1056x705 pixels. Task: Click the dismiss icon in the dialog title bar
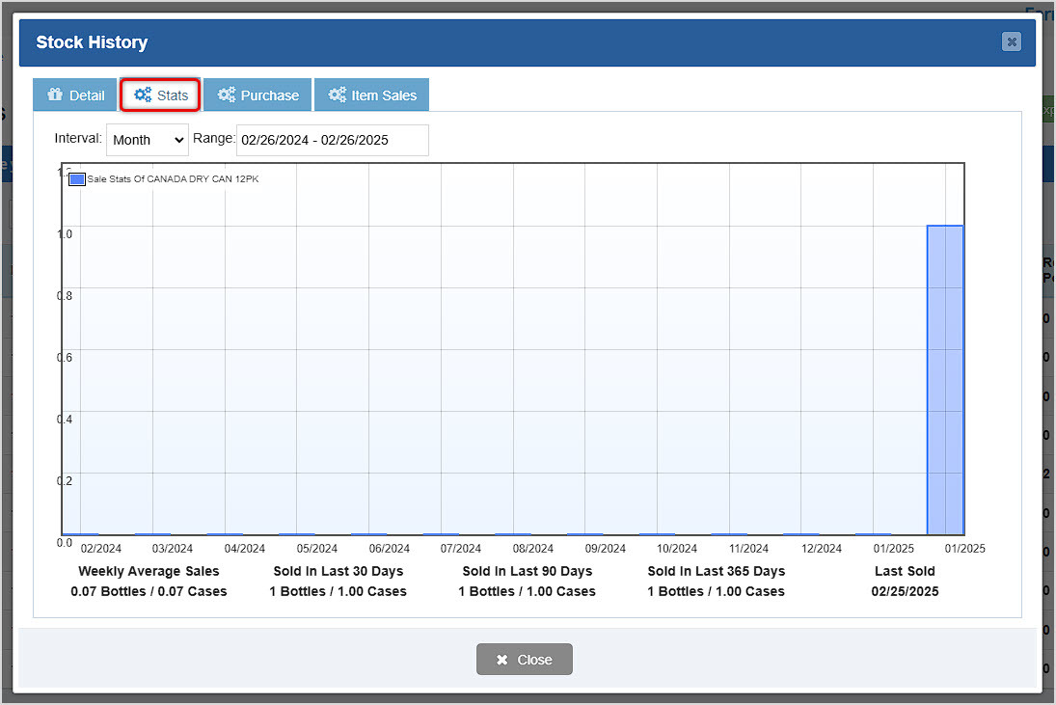[1012, 41]
